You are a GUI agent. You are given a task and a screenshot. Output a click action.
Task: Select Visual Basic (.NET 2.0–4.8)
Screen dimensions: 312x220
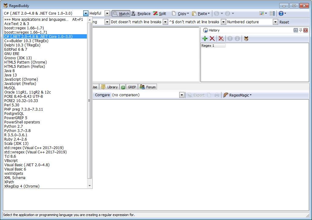pyautogui.click(x=45, y=165)
